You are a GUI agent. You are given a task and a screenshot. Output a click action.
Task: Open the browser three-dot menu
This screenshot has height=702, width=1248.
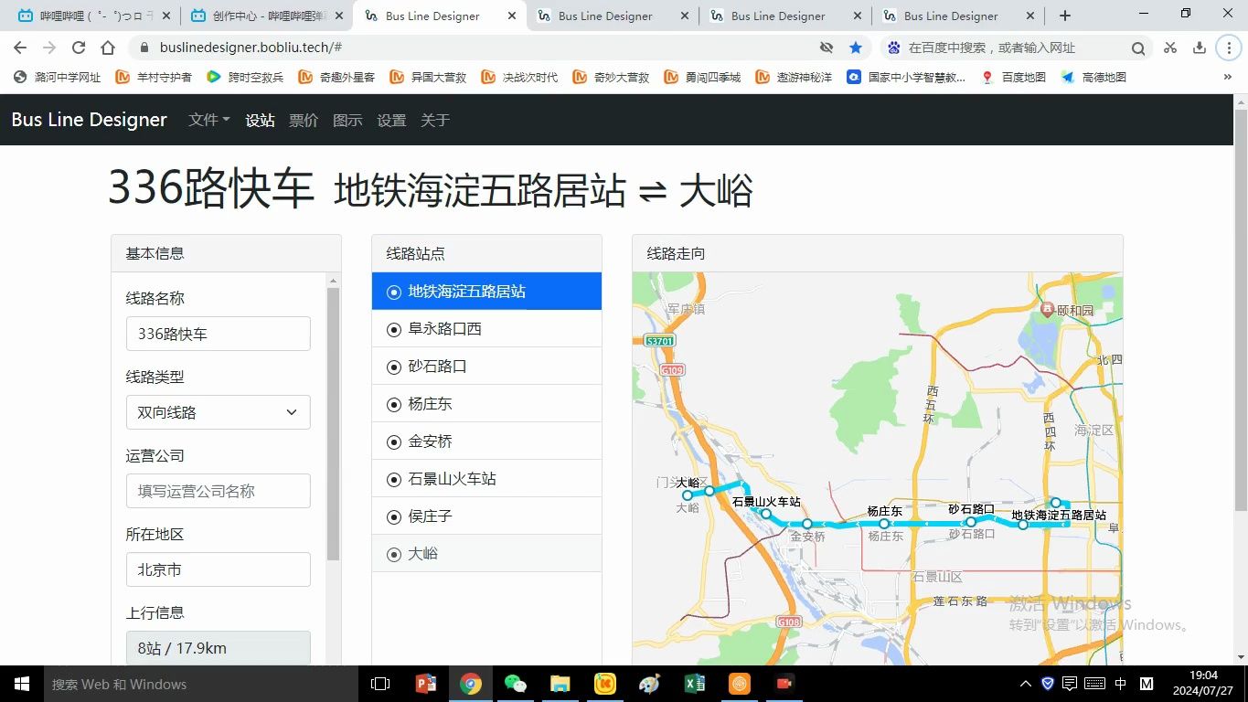point(1228,48)
